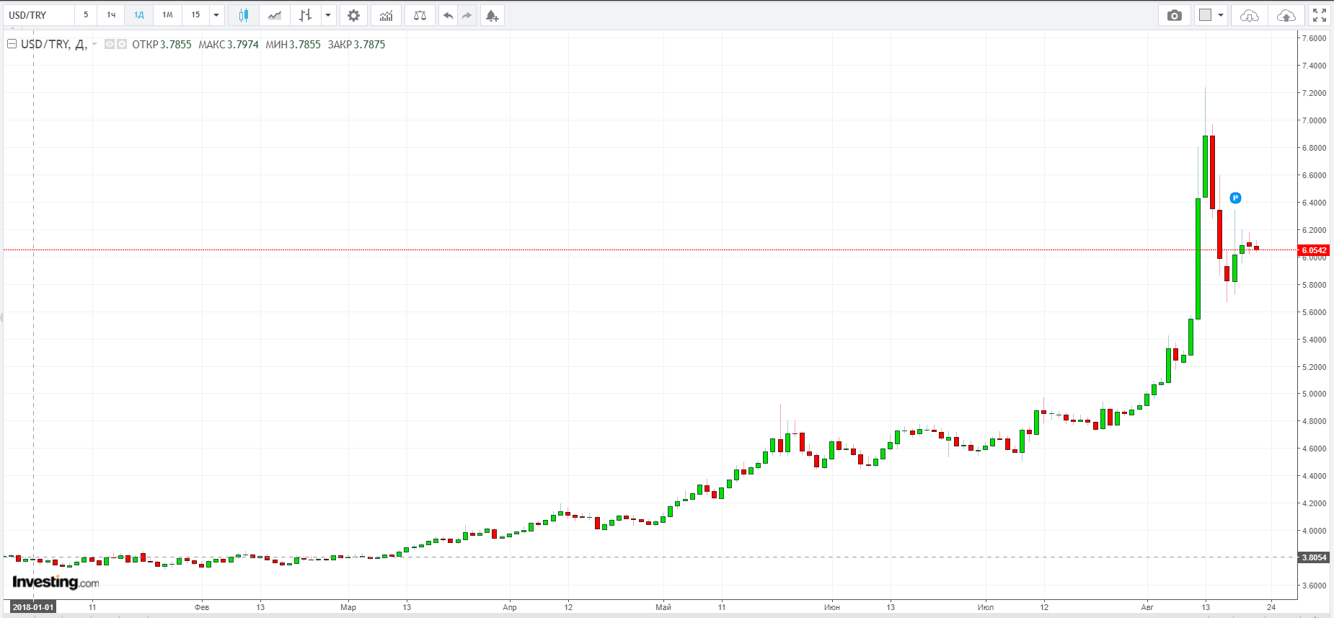Click the blue P marker on chart
This screenshot has height=618, width=1334.
click(x=1235, y=198)
